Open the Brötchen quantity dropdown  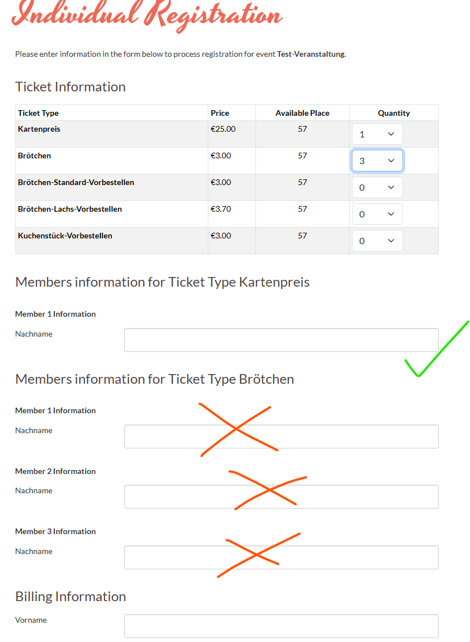(x=377, y=161)
